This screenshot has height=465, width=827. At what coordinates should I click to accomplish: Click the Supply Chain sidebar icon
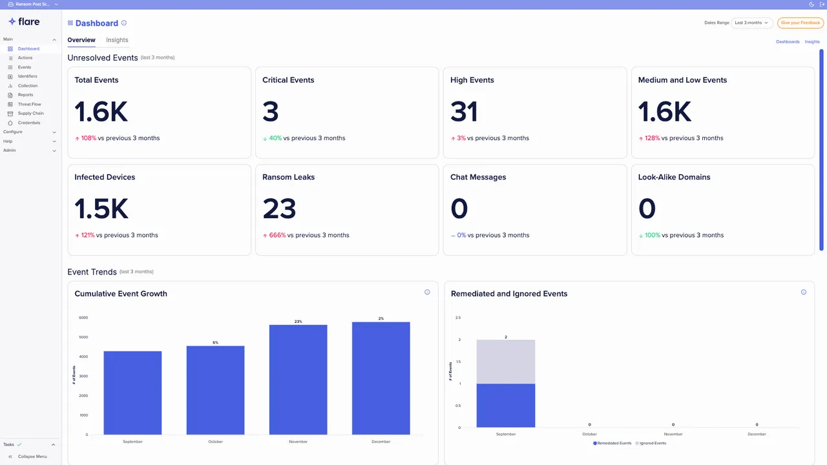click(10, 113)
